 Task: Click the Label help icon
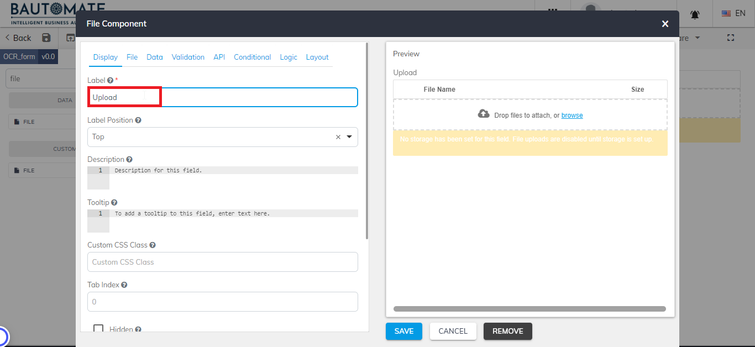coord(110,81)
